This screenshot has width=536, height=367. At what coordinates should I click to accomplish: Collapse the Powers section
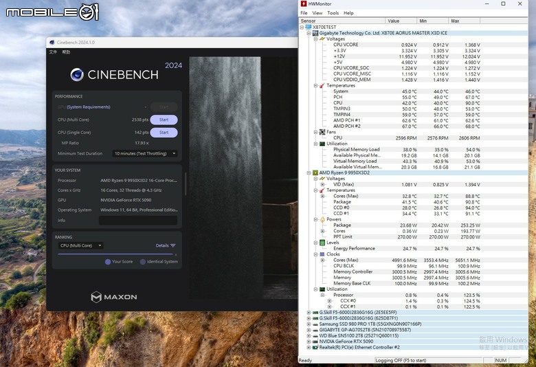[316, 219]
